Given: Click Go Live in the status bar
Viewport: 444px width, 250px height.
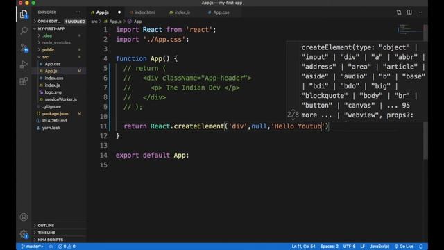Looking at the screenshot, I should [x=404, y=247].
